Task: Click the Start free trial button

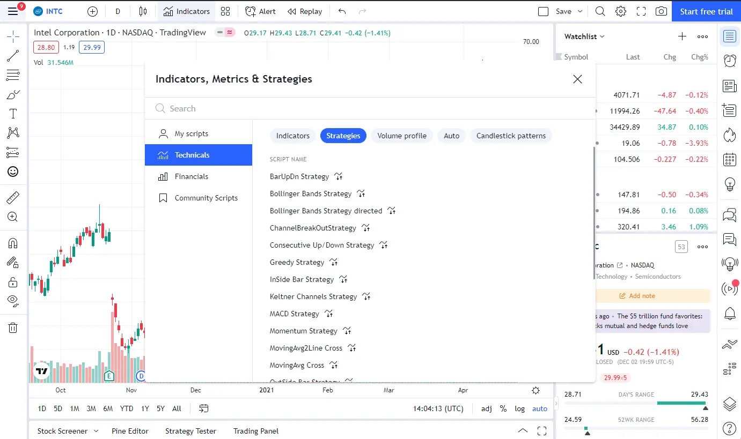Action: 706,11
